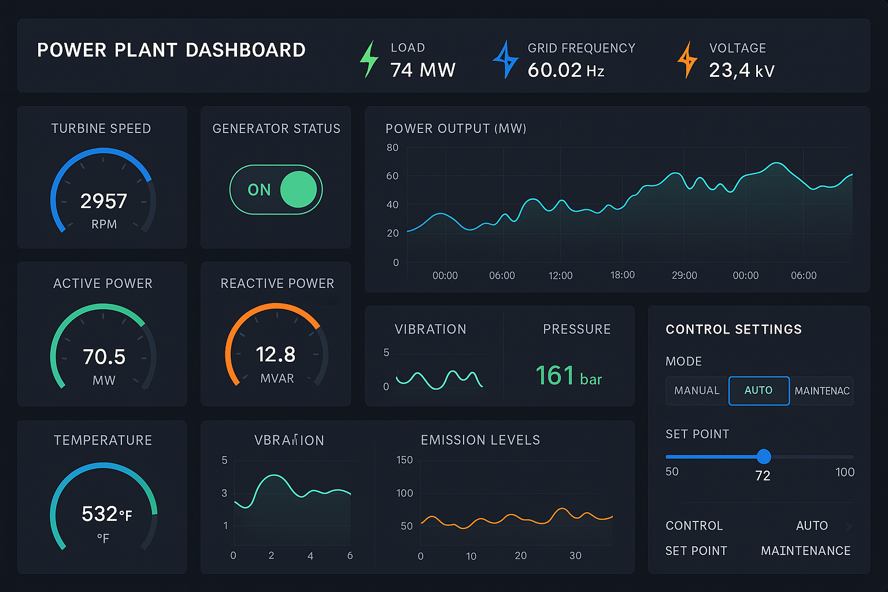Click the Power Plant Dashboard title
This screenshot has height=592, width=888.
click(x=171, y=50)
